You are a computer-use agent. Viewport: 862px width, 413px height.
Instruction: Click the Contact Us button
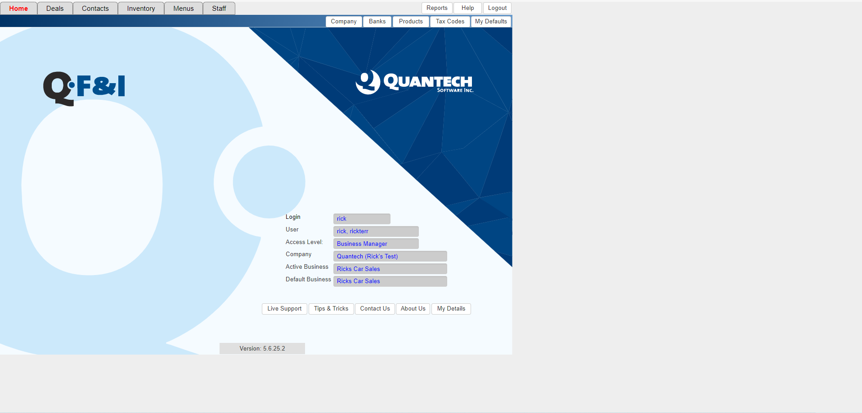tap(374, 309)
